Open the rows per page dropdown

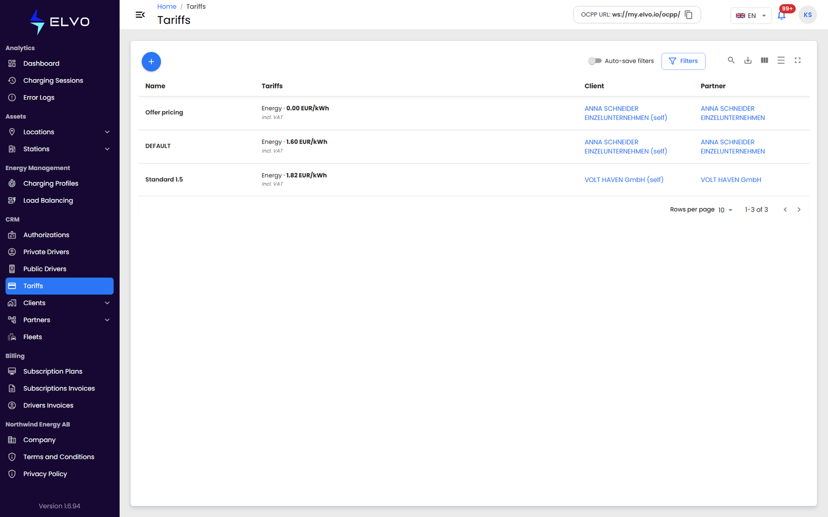[x=726, y=210]
